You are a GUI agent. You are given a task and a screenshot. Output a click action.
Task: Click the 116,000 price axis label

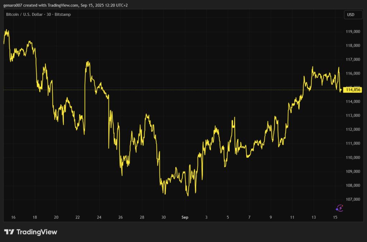pos(353,73)
